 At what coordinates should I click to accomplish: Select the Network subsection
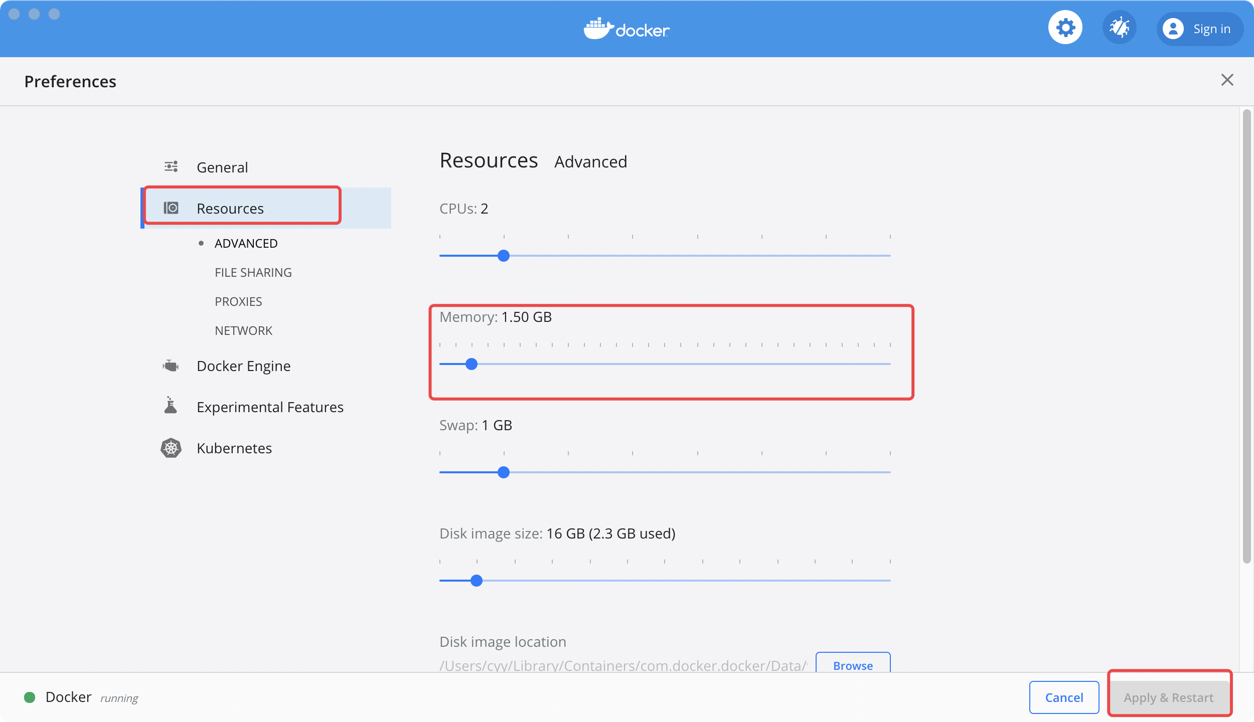coord(243,330)
